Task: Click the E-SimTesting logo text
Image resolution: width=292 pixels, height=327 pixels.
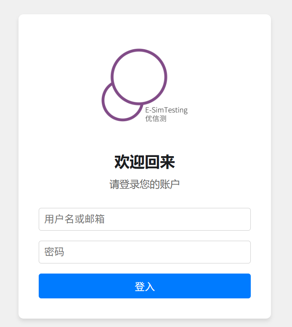Action: pos(166,110)
